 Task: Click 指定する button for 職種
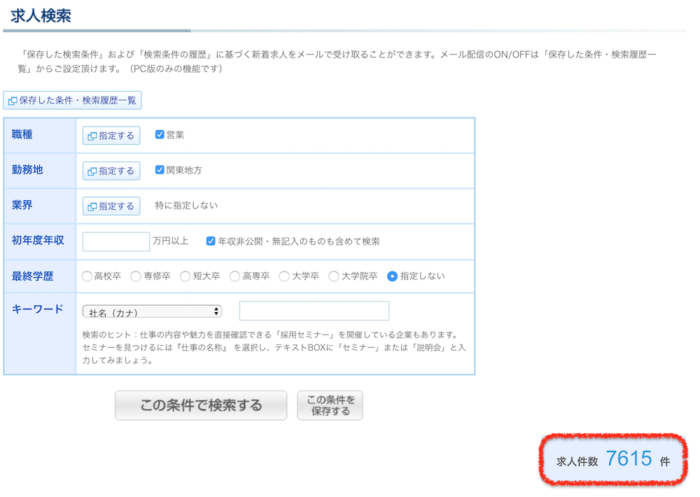click(111, 136)
